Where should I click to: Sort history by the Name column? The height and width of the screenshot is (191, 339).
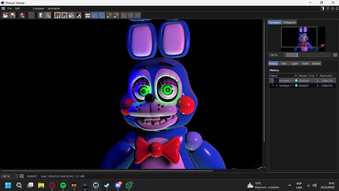[282, 76]
